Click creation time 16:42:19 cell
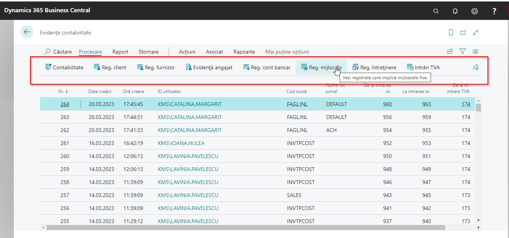 click(133, 143)
